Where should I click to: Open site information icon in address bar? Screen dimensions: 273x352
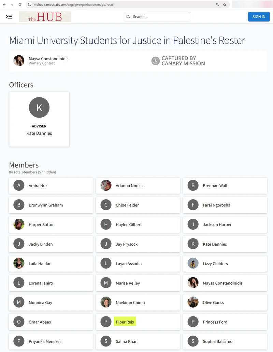(29, 4)
